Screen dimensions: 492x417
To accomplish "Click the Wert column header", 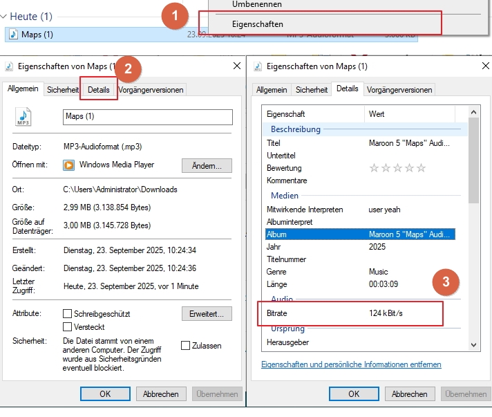I will click(410, 114).
